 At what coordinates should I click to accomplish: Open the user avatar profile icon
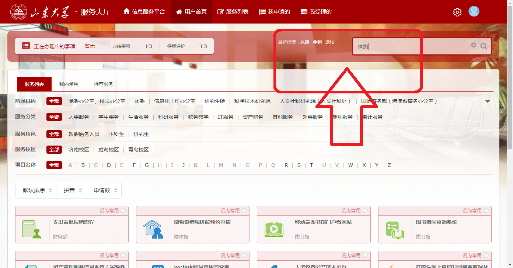474,11
